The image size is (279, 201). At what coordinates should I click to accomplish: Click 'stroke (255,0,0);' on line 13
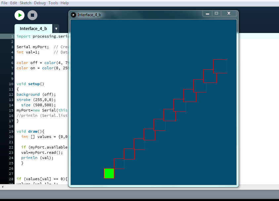coord(36,100)
